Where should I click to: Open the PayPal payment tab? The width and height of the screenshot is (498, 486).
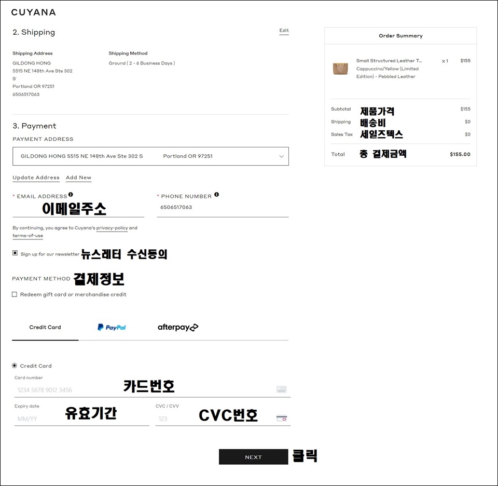[x=112, y=328]
